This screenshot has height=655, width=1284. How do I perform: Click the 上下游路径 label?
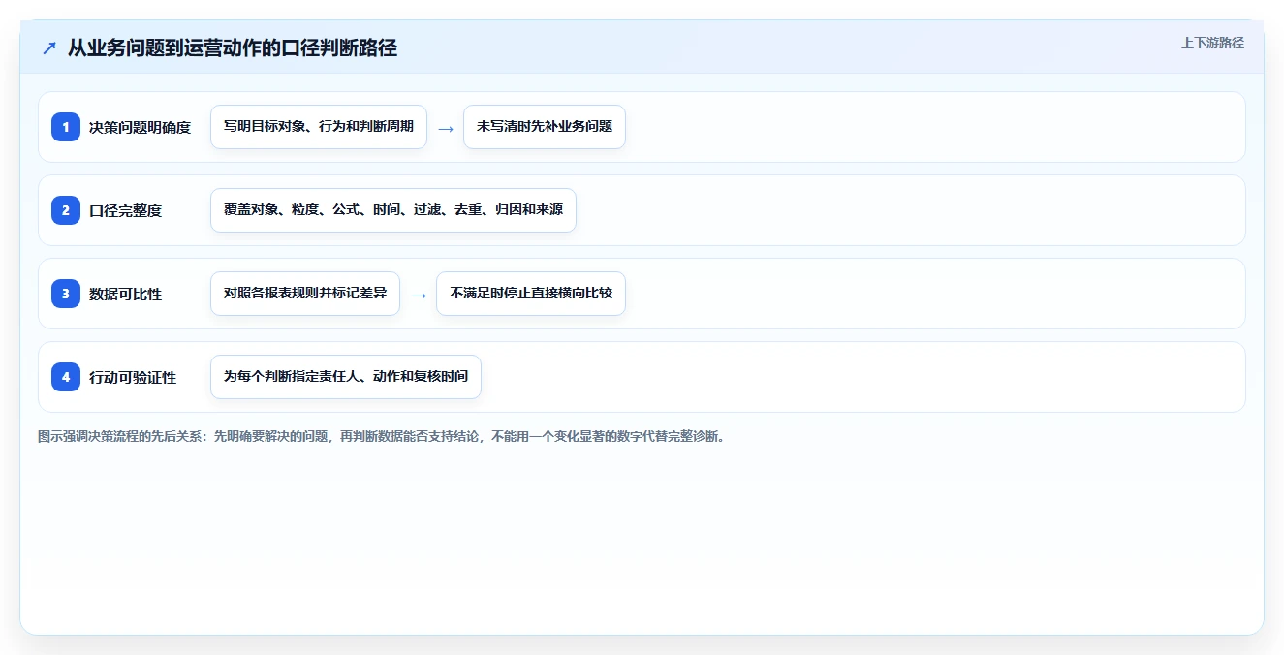coord(1212,43)
